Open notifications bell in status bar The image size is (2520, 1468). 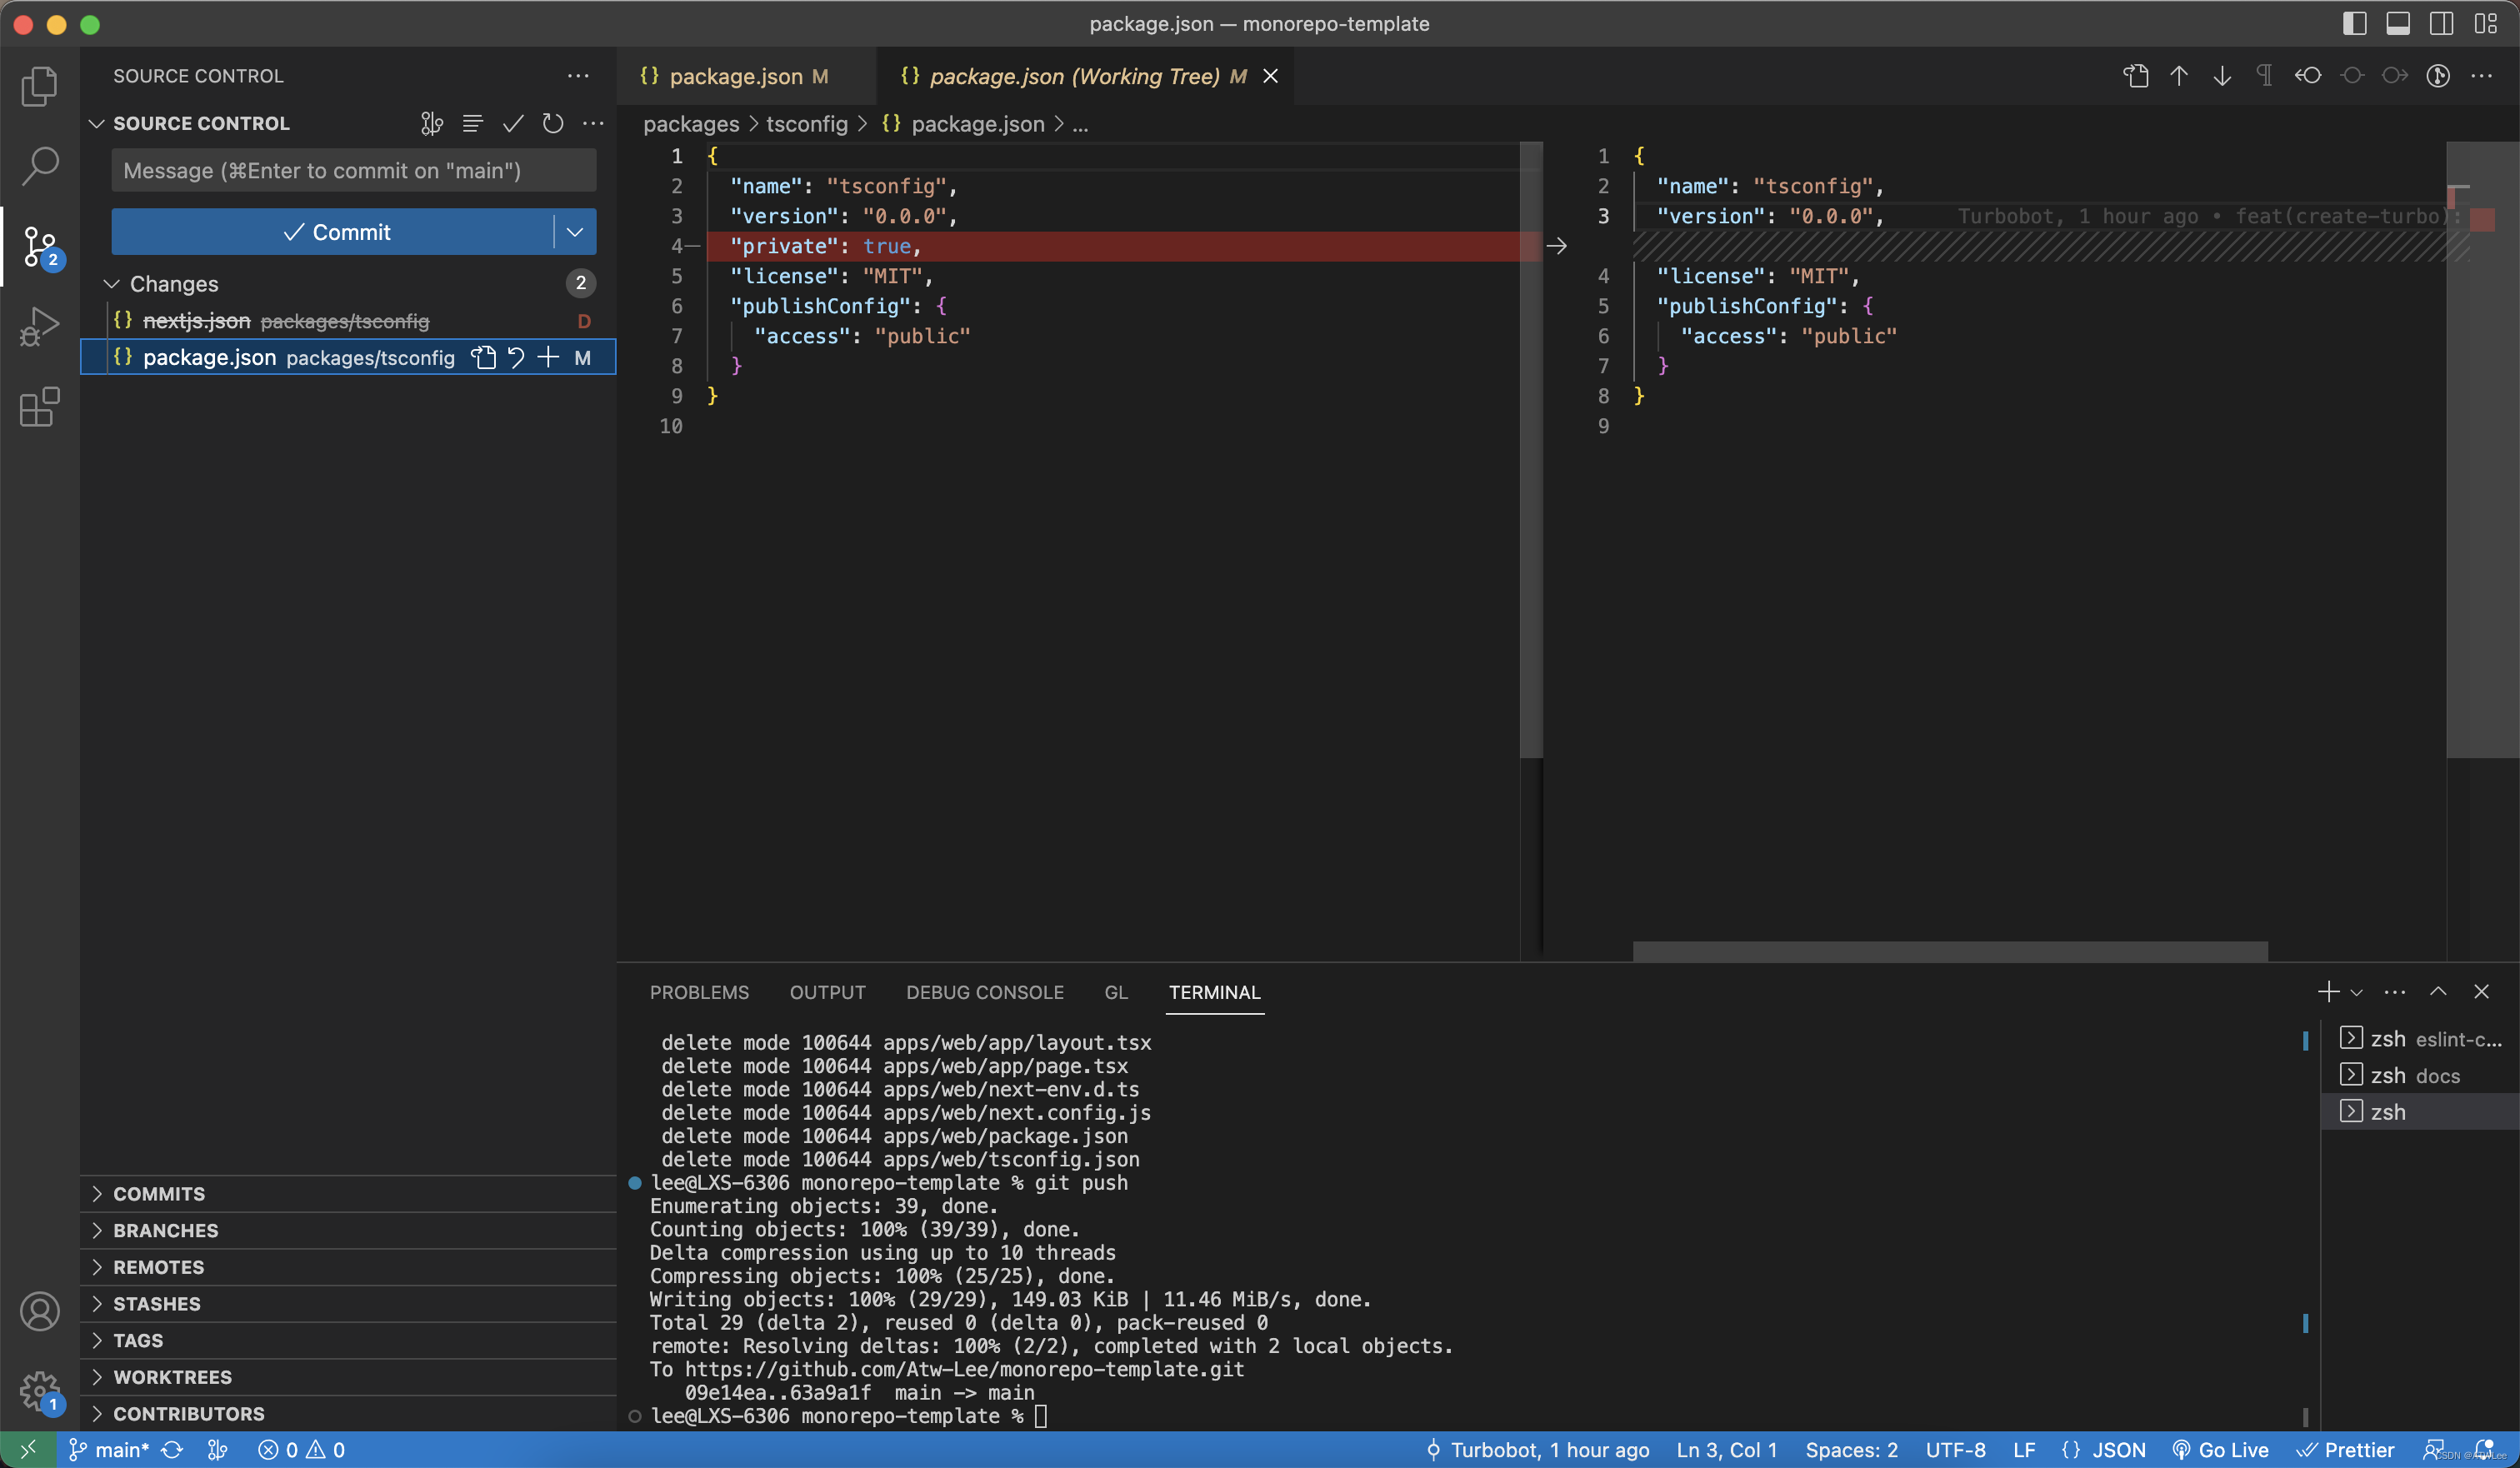click(x=2484, y=1449)
